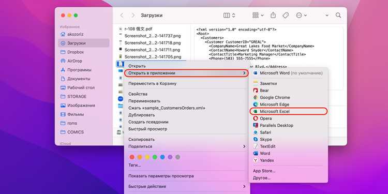This screenshot has width=388, height=194.
Task: Choose Показать параметры просмотра
Action: (x=187, y=176)
